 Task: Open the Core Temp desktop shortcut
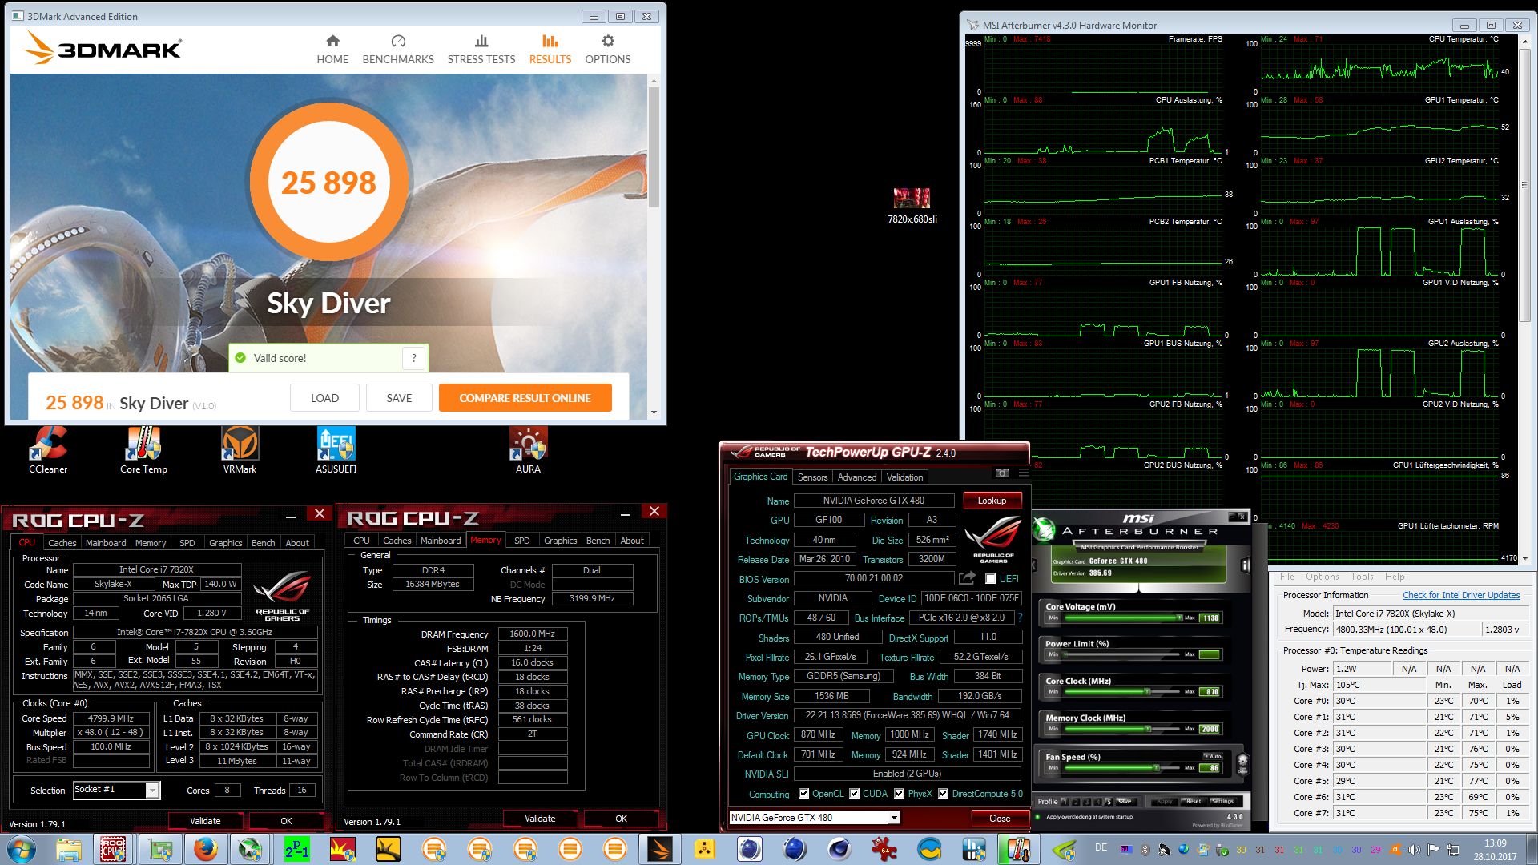point(143,450)
